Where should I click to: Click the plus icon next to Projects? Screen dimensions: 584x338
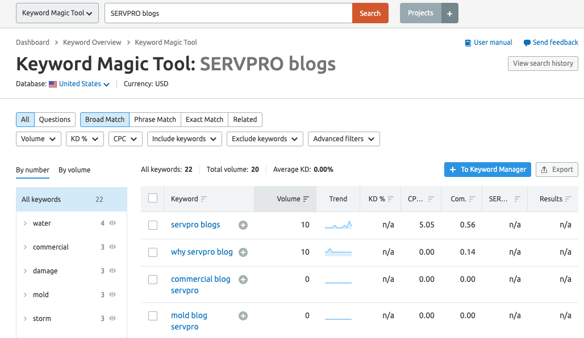pyautogui.click(x=449, y=12)
